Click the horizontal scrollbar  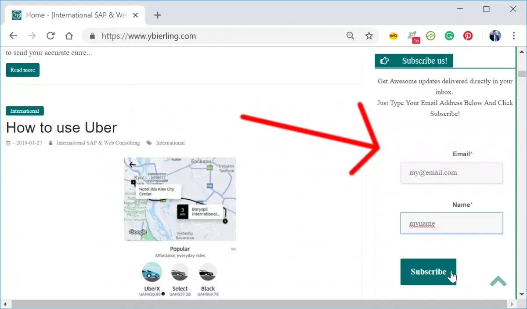[x=259, y=304]
